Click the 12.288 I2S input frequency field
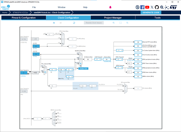181x132 pixels. pyautogui.click(x=24, y=91)
